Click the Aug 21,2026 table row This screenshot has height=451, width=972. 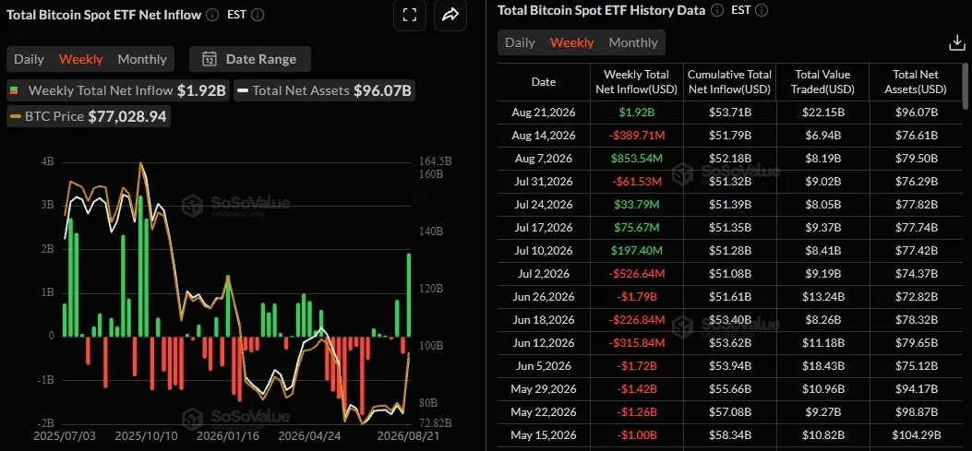729,113
